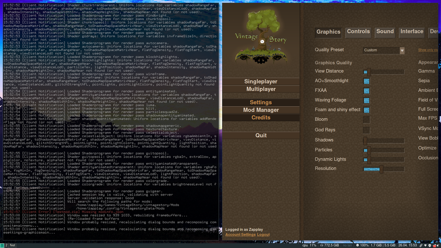Viewport: 441px width, 248px height.
Task: Click the paperclip icon in system tray
Action: 421,245
